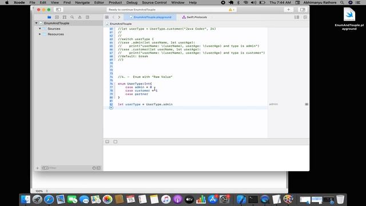The width and height of the screenshot is (366, 206).
Task: Click the Wi-Fi status icon
Action: click(246, 2)
